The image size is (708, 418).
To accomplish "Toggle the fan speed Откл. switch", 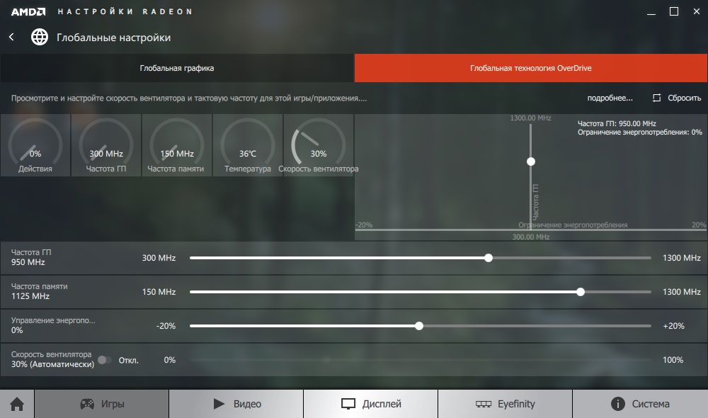I will (105, 360).
